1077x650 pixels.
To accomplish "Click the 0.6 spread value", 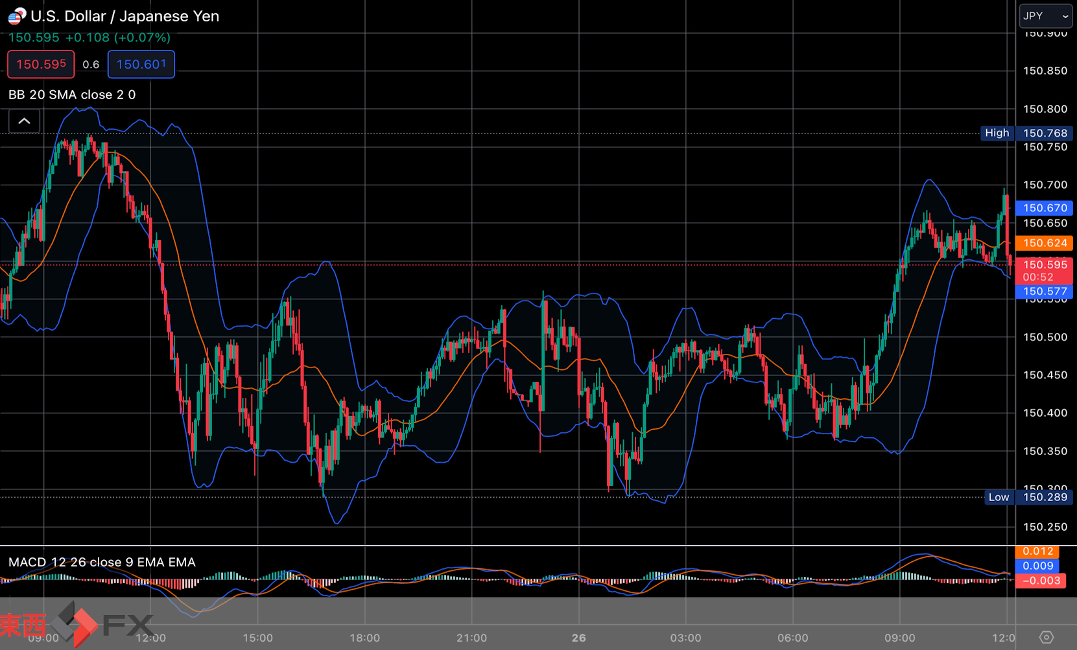I will [91, 64].
